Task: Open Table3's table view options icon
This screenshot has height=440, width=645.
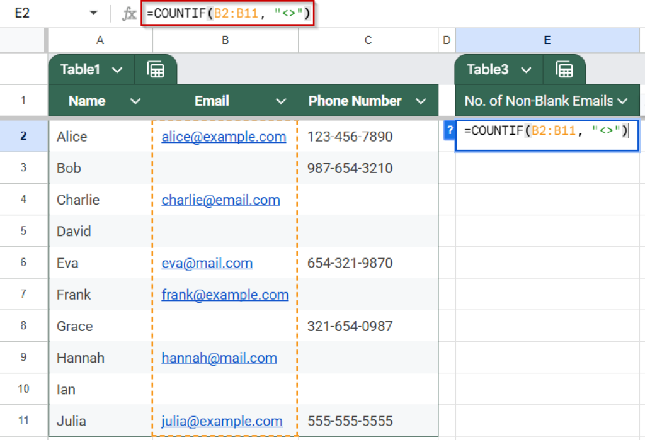Action: tap(564, 69)
